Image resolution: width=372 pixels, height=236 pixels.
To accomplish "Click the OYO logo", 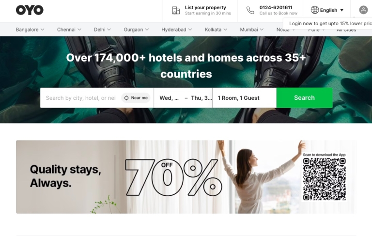I will tap(30, 10).
